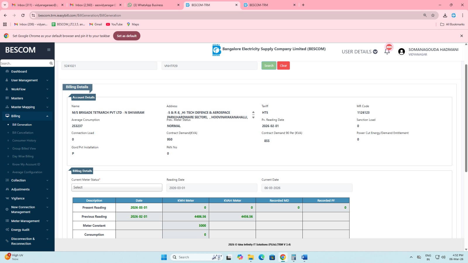Click the notification bell icon
Viewport: 468px width, 263px height.
click(387, 52)
